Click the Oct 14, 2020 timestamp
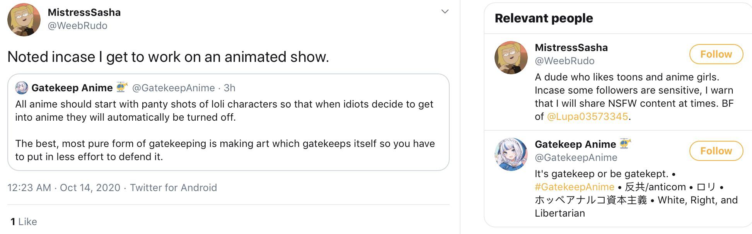This screenshot has height=234, width=752. pyautogui.click(x=90, y=188)
